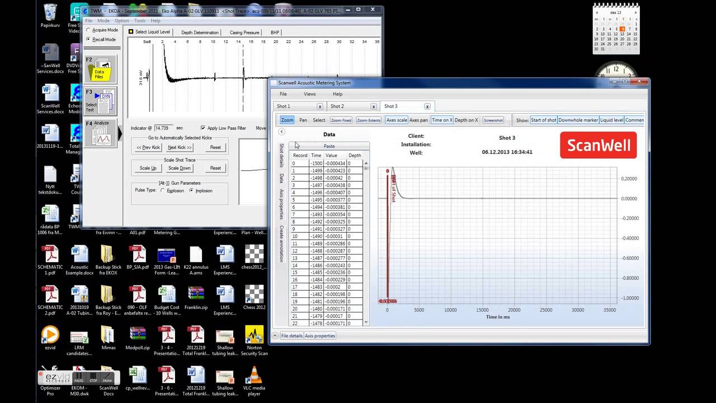Open the Shot details side panel
716x403 pixels.
point(281,156)
